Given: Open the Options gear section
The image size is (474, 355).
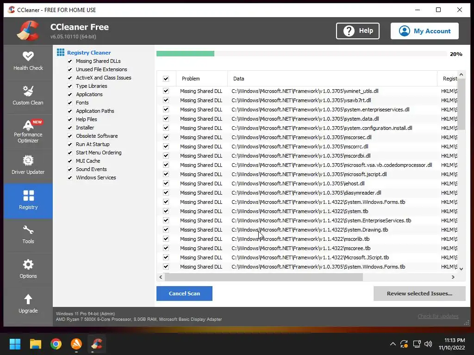Looking at the screenshot, I should pyautogui.click(x=28, y=269).
